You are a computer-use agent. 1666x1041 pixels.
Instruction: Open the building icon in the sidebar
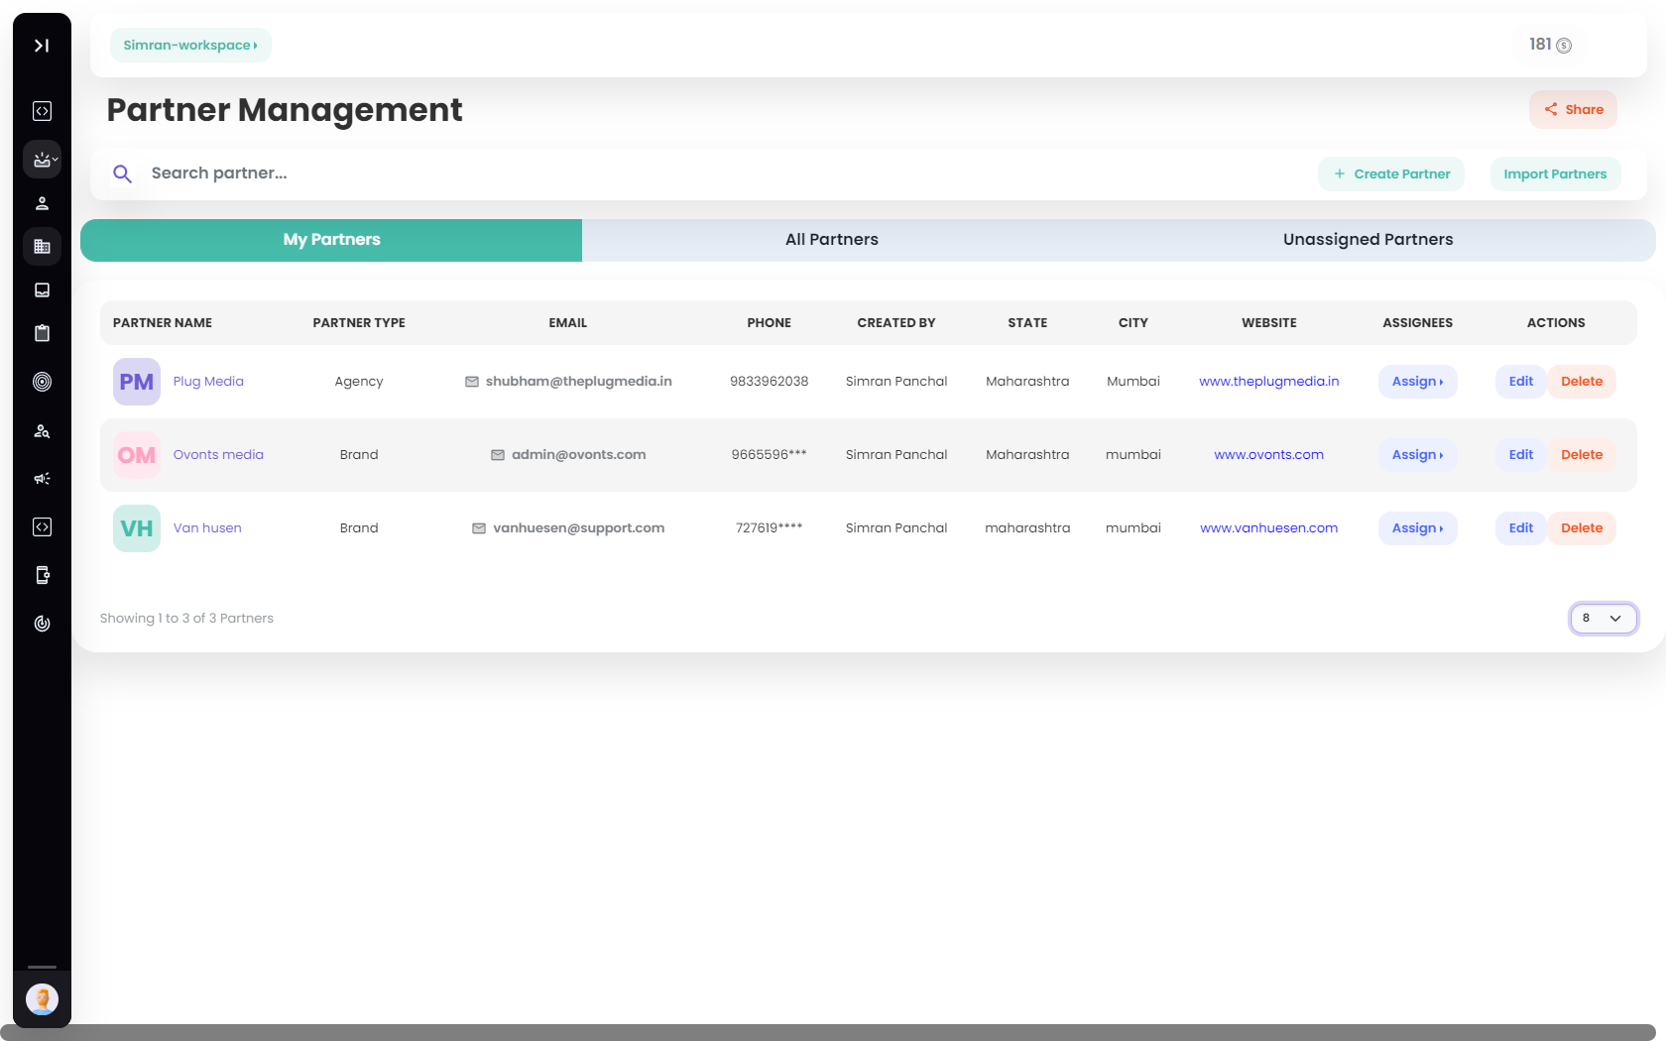[x=42, y=247]
